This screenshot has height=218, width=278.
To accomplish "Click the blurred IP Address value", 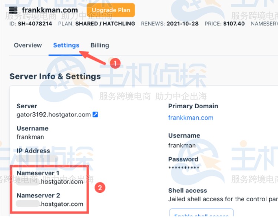I will (37, 159).
